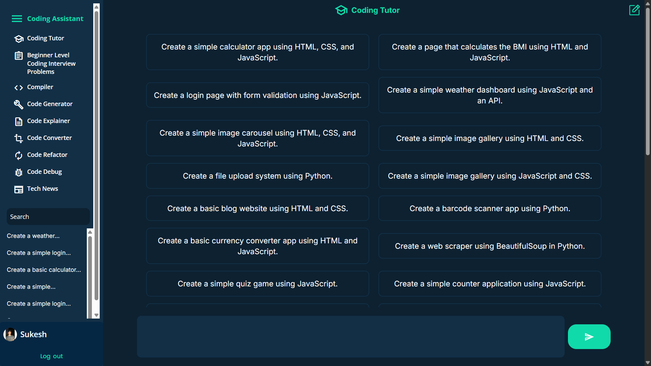
Task: Click the Sukesh profile avatar
Action: [10, 334]
